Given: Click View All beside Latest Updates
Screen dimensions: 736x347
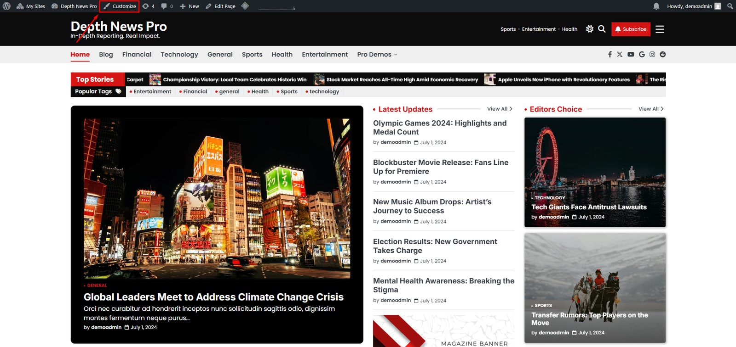Looking at the screenshot, I should (500, 109).
